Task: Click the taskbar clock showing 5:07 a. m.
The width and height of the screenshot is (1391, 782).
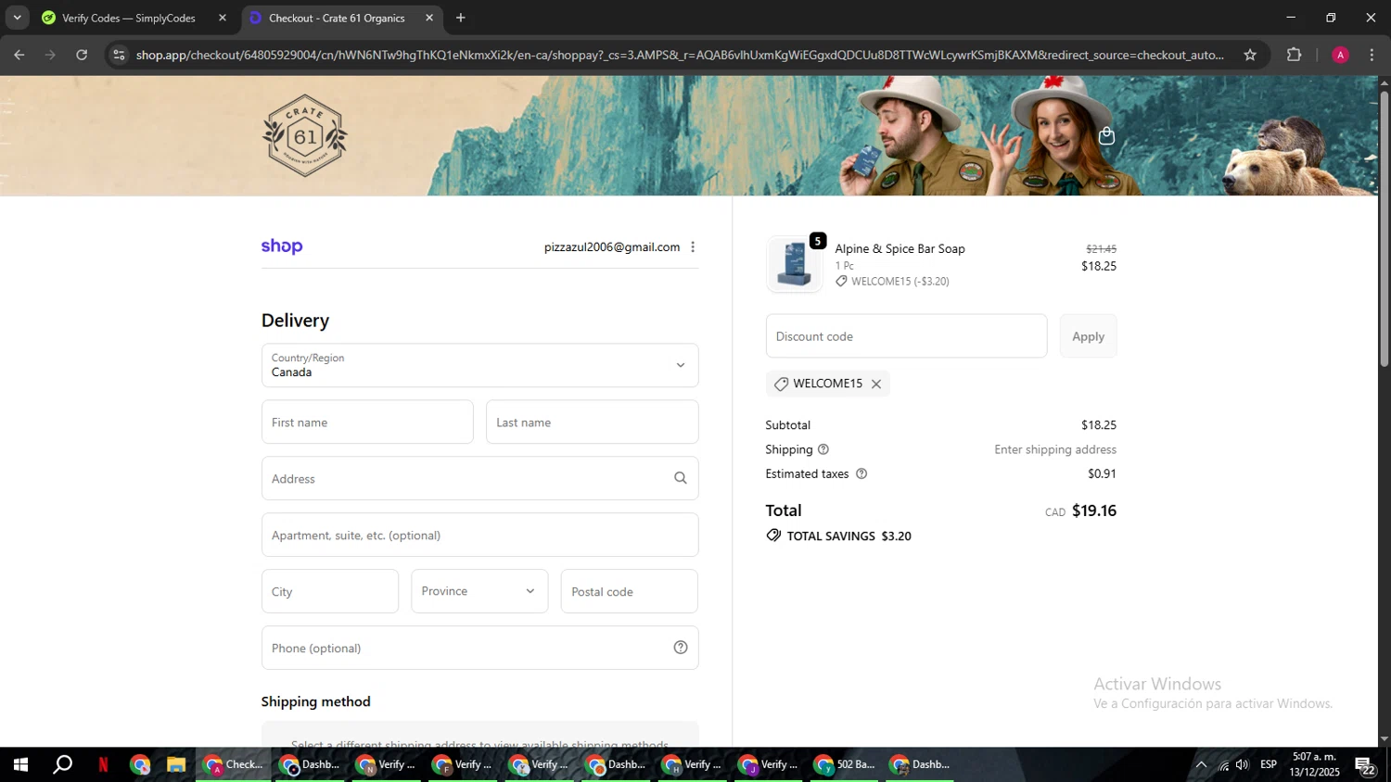Action: click(x=1314, y=764)
